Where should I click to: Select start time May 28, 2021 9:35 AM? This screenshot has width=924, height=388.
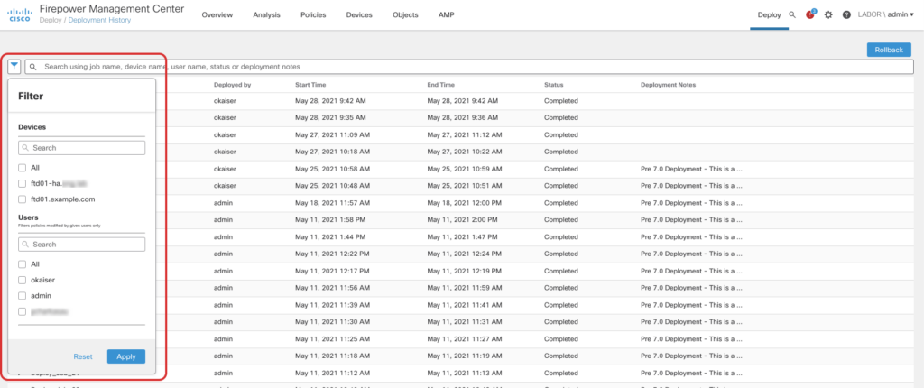coord(330,118)
